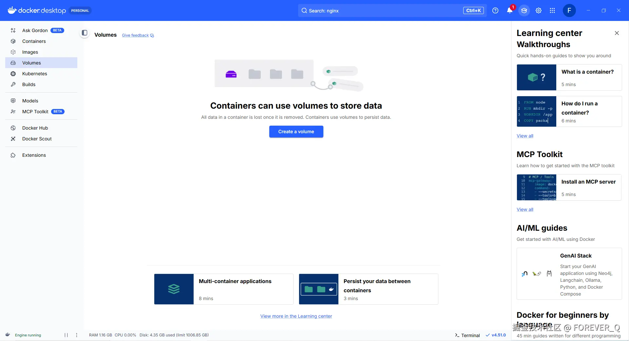Click View all under MCP Toolkit
629x341 pixels.
(525, 209)
